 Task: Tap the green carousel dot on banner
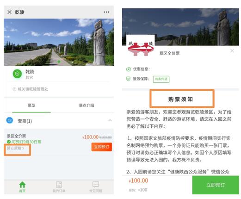click(59, 62)
